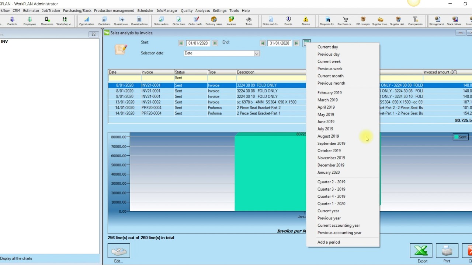
Task: Sort by the Description column header
Action: point(271,72)
